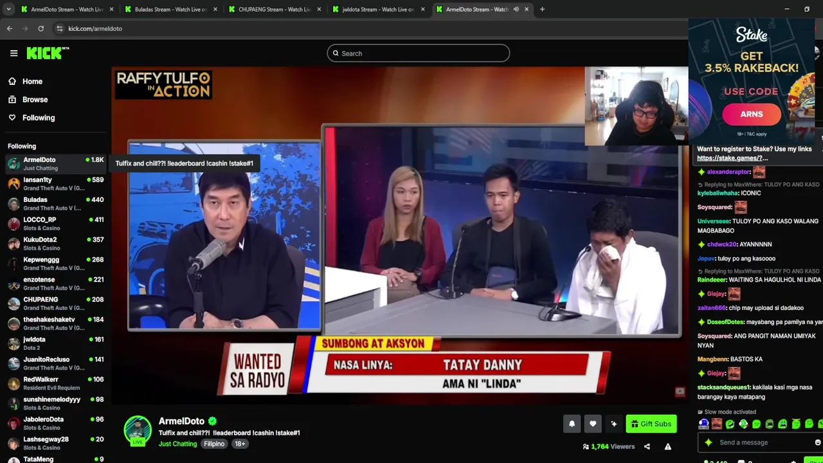Viewport: 823px width, 463px height.
Task: Click the KICK logo
Action: [48, 53]
